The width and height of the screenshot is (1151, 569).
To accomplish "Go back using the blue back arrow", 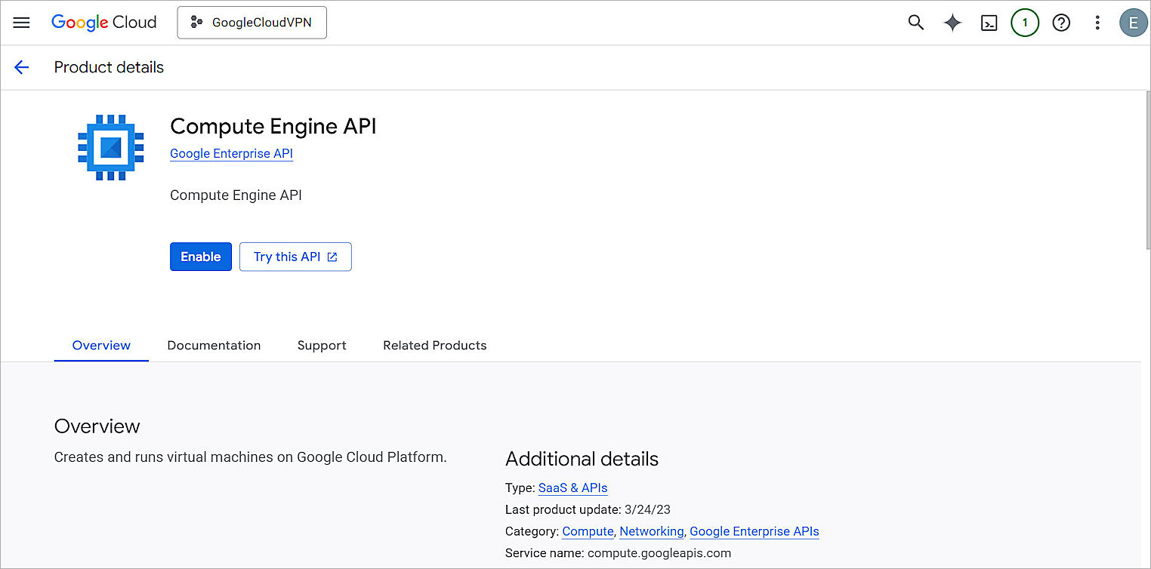I will point(21,67).
